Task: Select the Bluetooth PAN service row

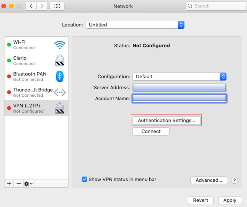Action: point(36,77)
